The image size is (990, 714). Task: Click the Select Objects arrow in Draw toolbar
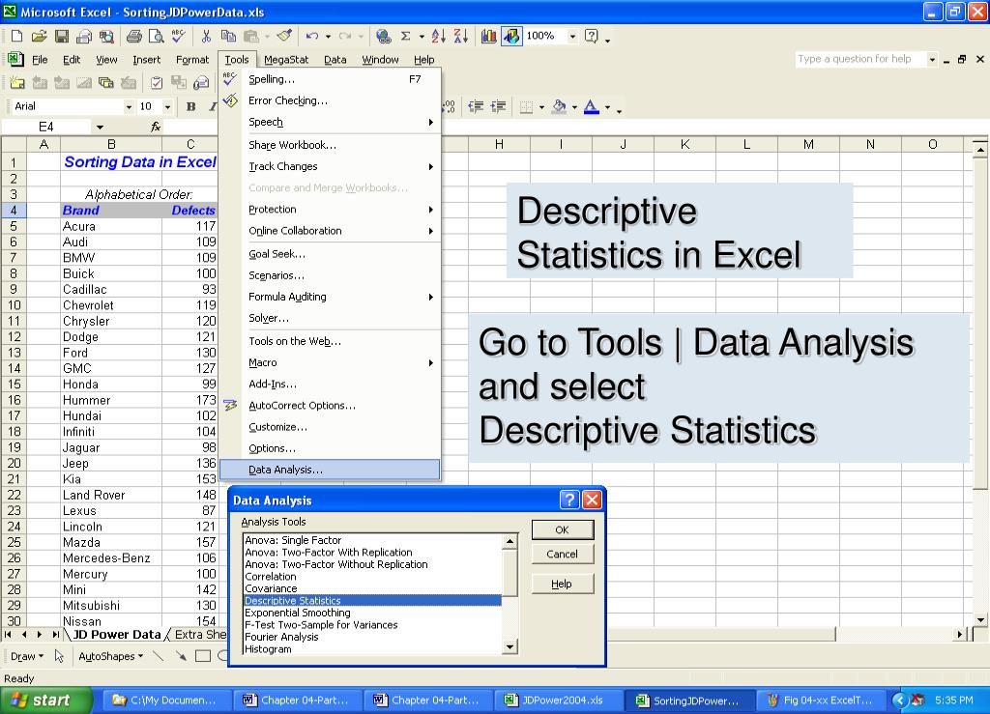tap(59, 656)
